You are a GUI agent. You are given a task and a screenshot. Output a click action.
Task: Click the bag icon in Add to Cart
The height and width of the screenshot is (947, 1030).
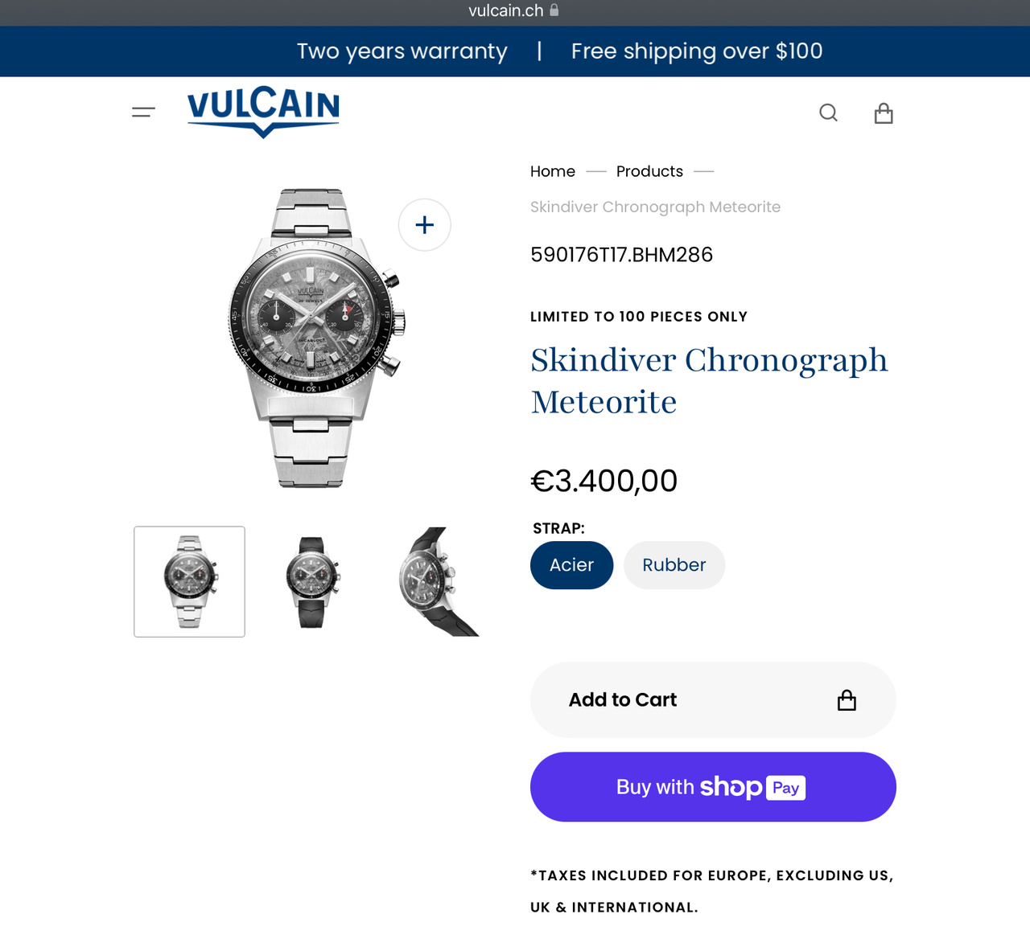click(847, 700)
